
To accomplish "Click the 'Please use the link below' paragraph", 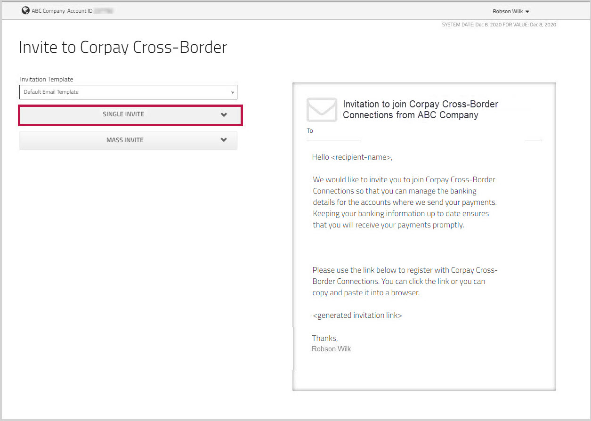I will coord(405,281).
